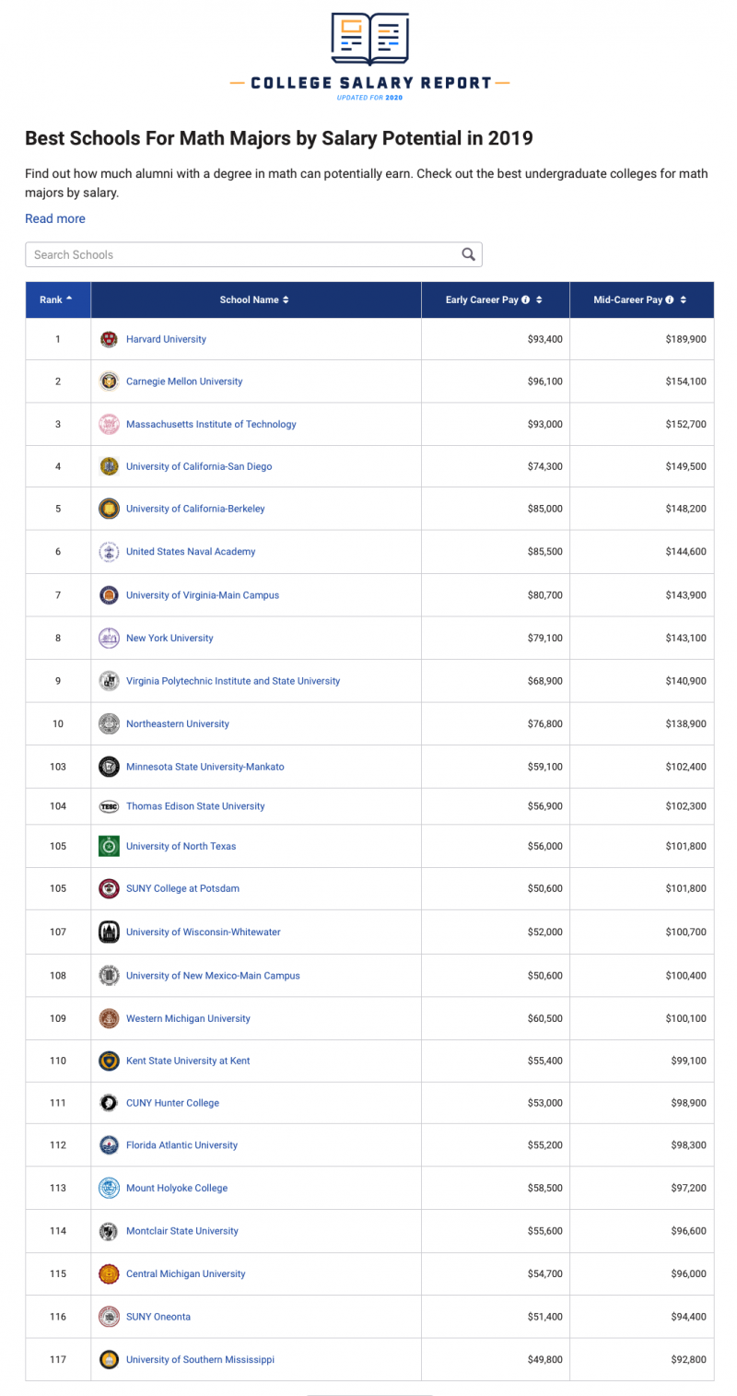Sort by the School Name column header
This screenshot has height=1396, width=737.
[x=254, y=299]
